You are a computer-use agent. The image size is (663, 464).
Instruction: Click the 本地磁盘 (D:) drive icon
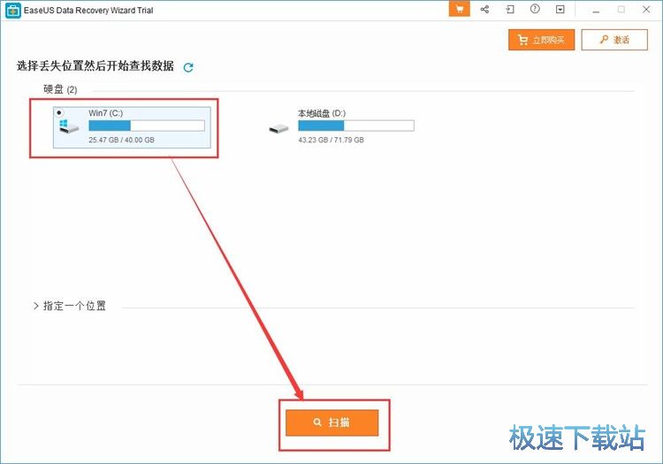coord(278,128)
